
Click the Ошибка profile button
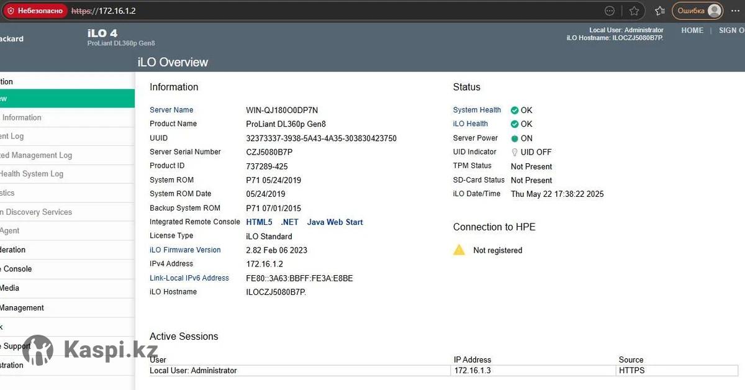point(698,11)
